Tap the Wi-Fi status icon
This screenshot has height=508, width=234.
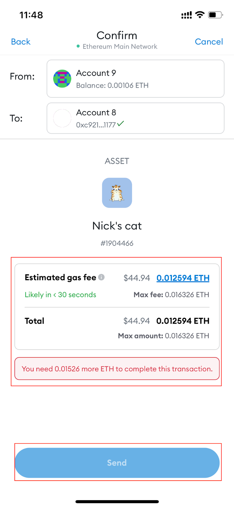click(200, 15)
